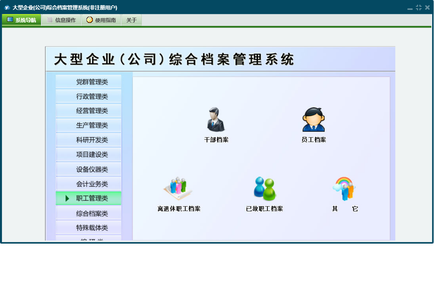The image size is (434, 285).
Task: Select the 特殊载体类 category
Action: pos(88,228)
